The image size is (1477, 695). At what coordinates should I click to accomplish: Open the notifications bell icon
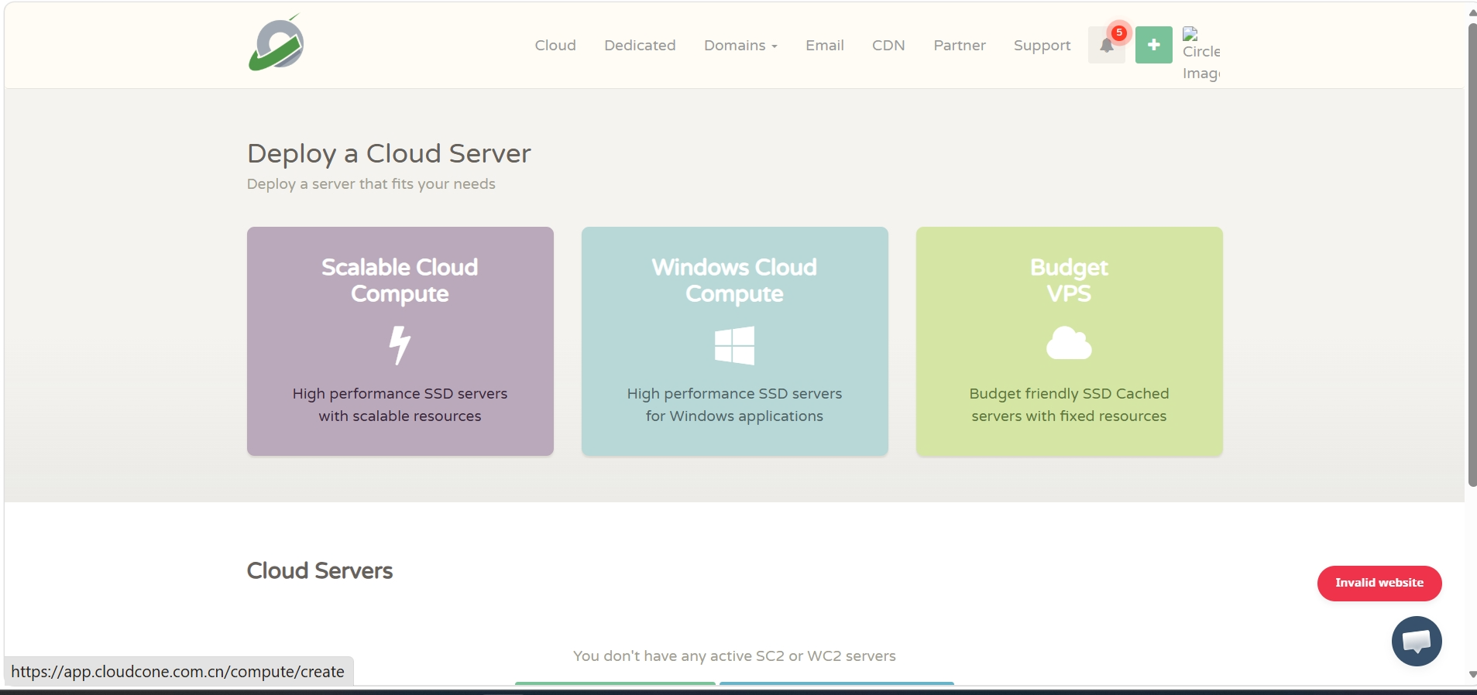[1106, 46]
